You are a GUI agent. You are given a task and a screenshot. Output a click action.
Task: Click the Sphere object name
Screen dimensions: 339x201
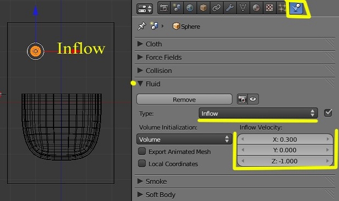pos(190,27)
